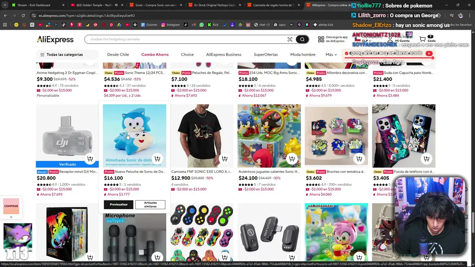Open the Sonic pillow plush product image
This screenshot has height=267, width=475.
pyautogui.click(x=134, y=136)
